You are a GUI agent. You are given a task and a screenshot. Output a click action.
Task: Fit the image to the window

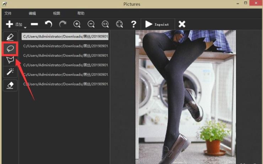point(119,24)
